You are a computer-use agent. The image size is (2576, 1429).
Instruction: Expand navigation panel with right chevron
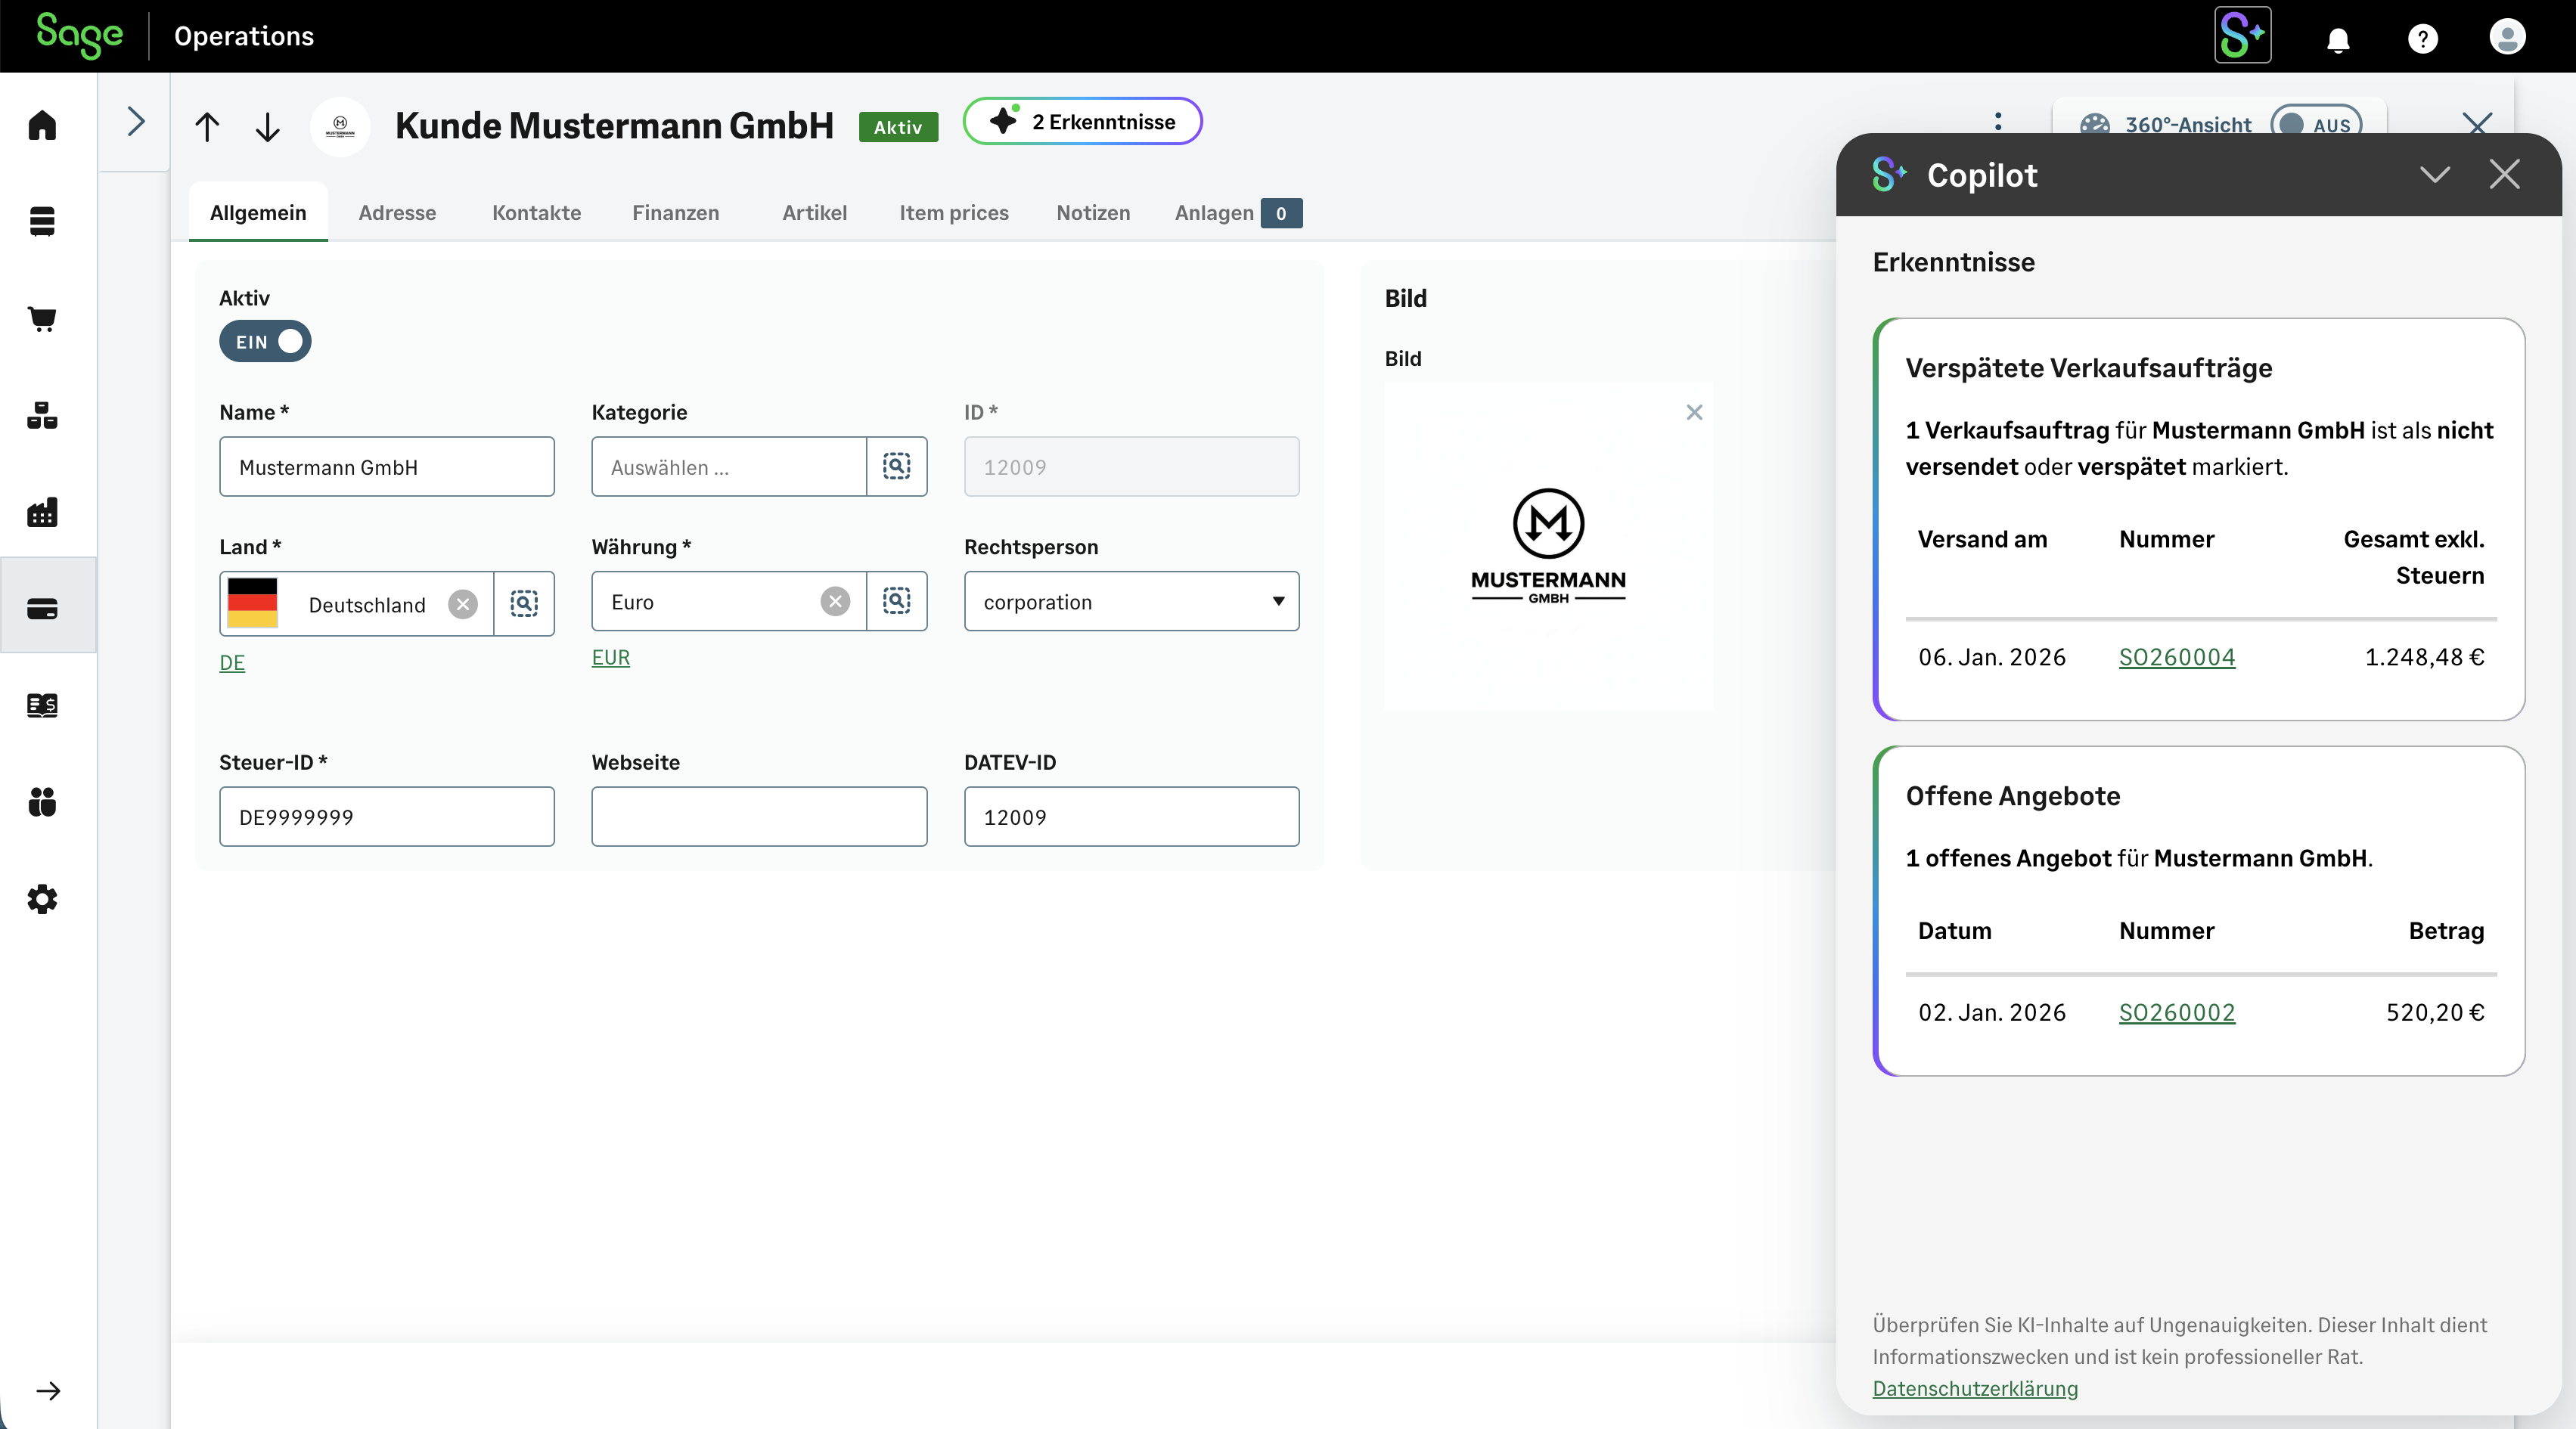(x=136, y=122)
